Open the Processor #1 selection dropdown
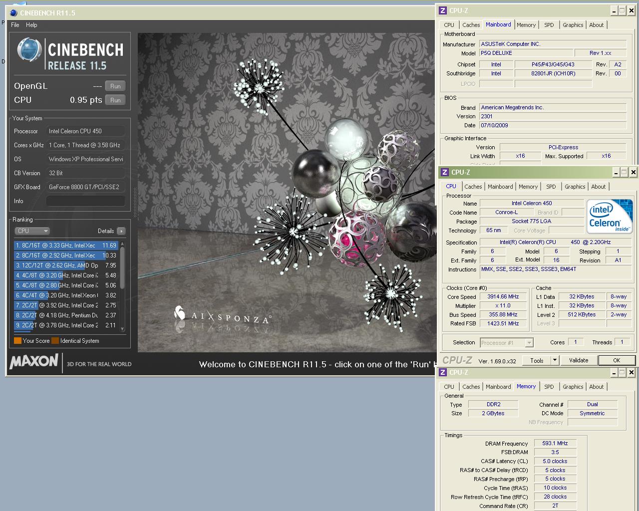The image size is (639, 511). tap(507, 343)
